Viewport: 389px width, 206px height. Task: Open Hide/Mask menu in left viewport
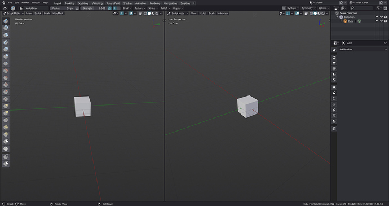58,14
